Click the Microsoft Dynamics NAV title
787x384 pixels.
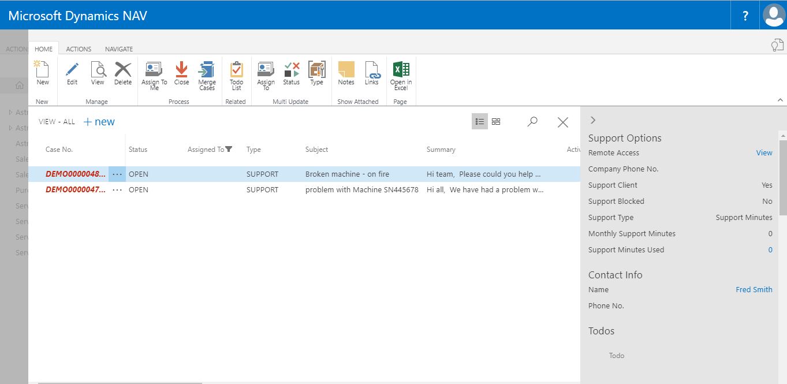[x=78, y=16]
